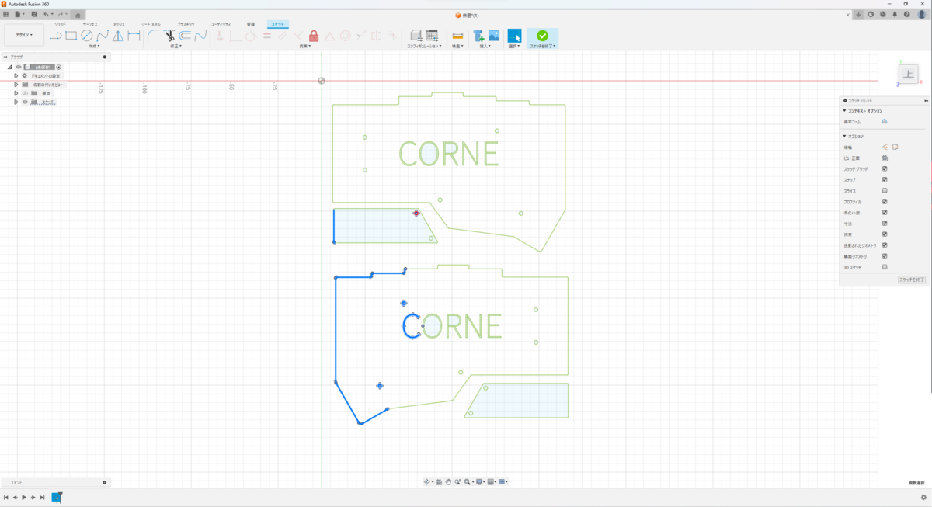
Task: Click the red Fix/Unfix lock constraint
Action: point(314,36)
